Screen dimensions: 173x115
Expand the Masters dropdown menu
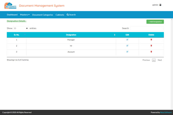pyautogui.click(x=25, y=15)
